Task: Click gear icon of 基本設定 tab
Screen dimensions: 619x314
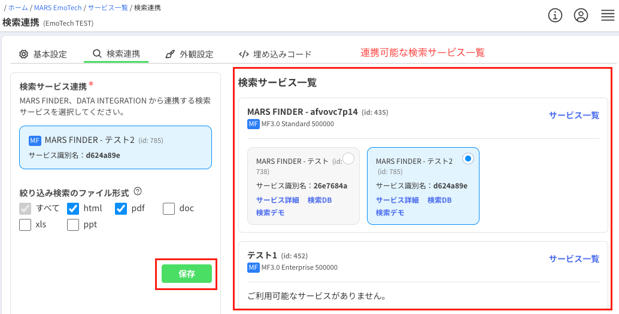Action: tap(24, 54)
